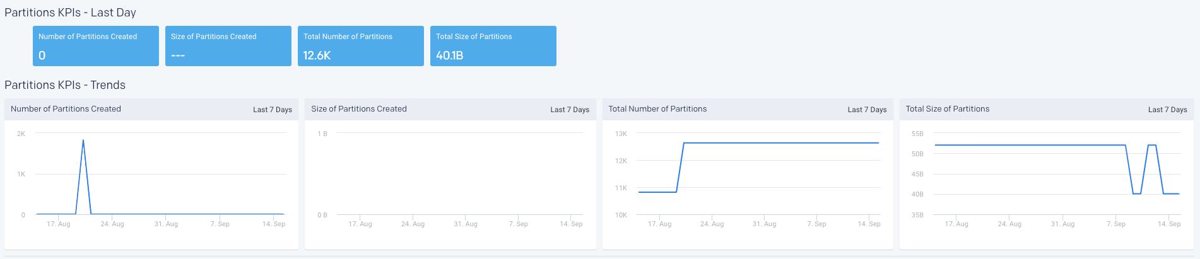The image size is (1200, 259).
Task: Click the 35B axis label in Total Size chart
Action: point(917,215)
